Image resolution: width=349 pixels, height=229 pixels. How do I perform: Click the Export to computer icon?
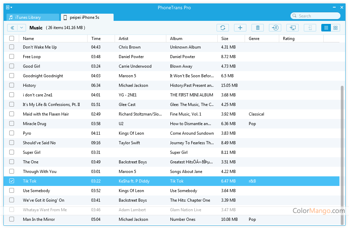pos(293,28)
